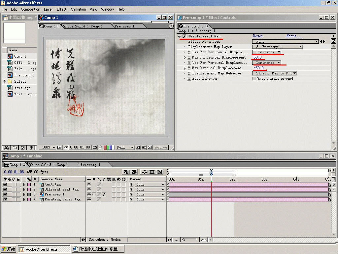Open the Animation menu
Viewport: 338px width, 254px height.
click(x=78, y=9)
